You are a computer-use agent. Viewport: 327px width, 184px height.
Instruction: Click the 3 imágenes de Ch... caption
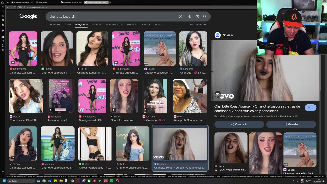(92, 120)
